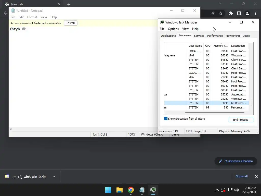
Task: Click Notepad's left scroll arrow
Action: click(x=11, y=129)
